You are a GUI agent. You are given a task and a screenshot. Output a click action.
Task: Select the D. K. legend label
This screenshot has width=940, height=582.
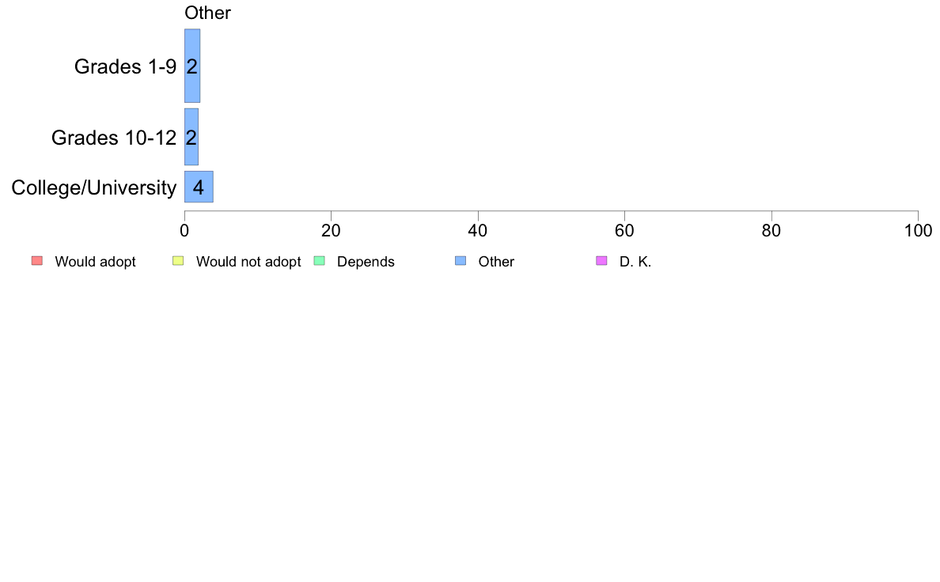point(635,262)
